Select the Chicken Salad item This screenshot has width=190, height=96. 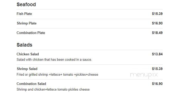point(28,54)
